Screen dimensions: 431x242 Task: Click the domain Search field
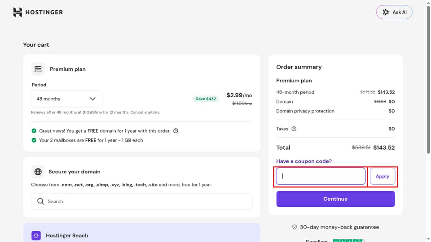[x=141, y=201]
